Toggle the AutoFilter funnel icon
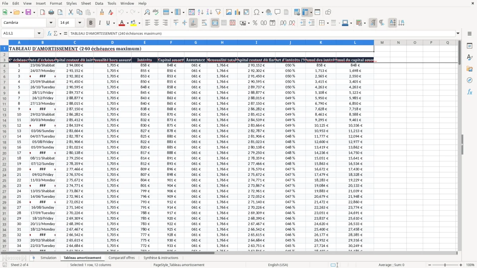The height and width of the screenshot is (268, 477). (x=218, y=12)
